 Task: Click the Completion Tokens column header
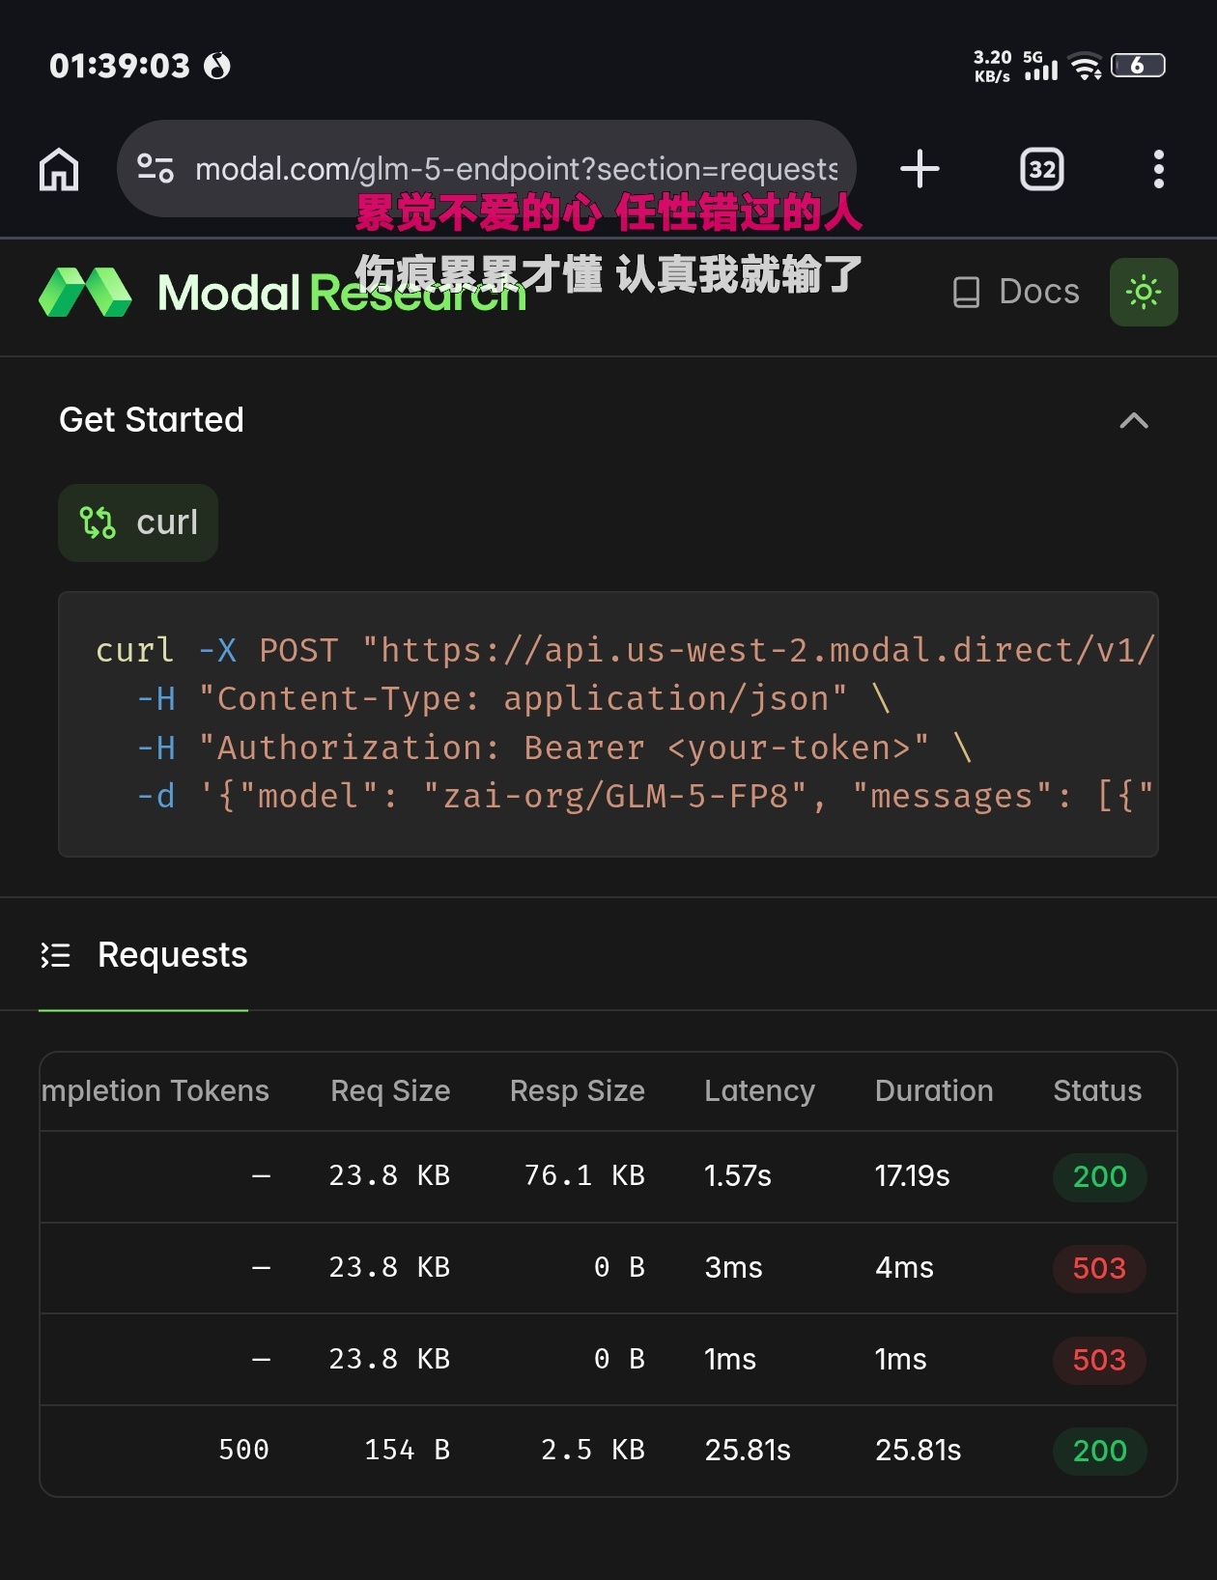[x=156, y=1091]
